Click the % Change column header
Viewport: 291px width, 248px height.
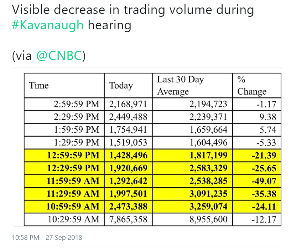tap(257, 86)
